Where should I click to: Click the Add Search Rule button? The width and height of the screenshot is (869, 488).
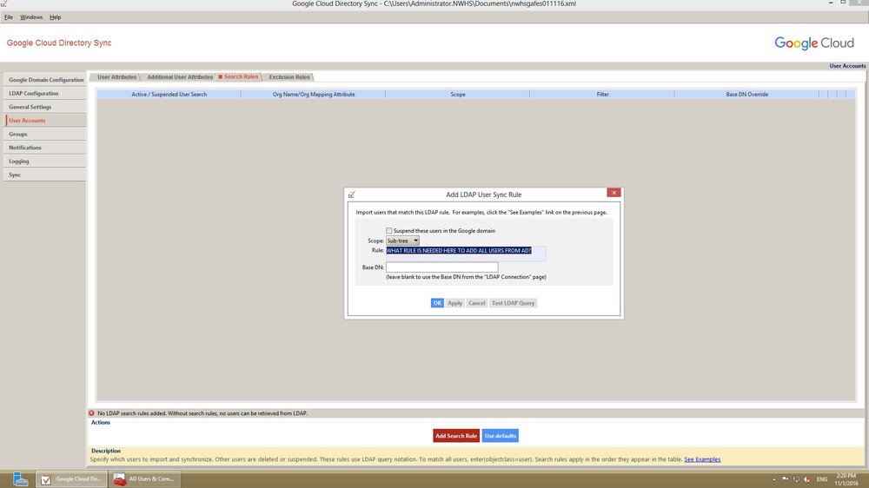(456, 436)
